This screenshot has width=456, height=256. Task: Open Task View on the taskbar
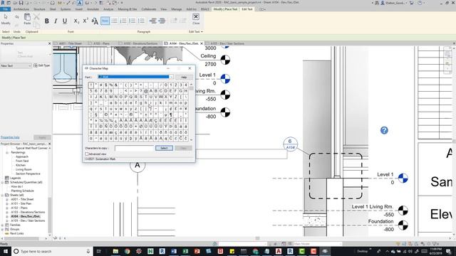click(x=98, y=251)
